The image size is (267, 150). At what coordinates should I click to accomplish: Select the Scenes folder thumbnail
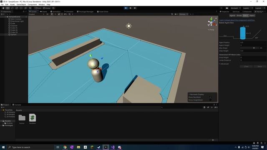[22, 118]
